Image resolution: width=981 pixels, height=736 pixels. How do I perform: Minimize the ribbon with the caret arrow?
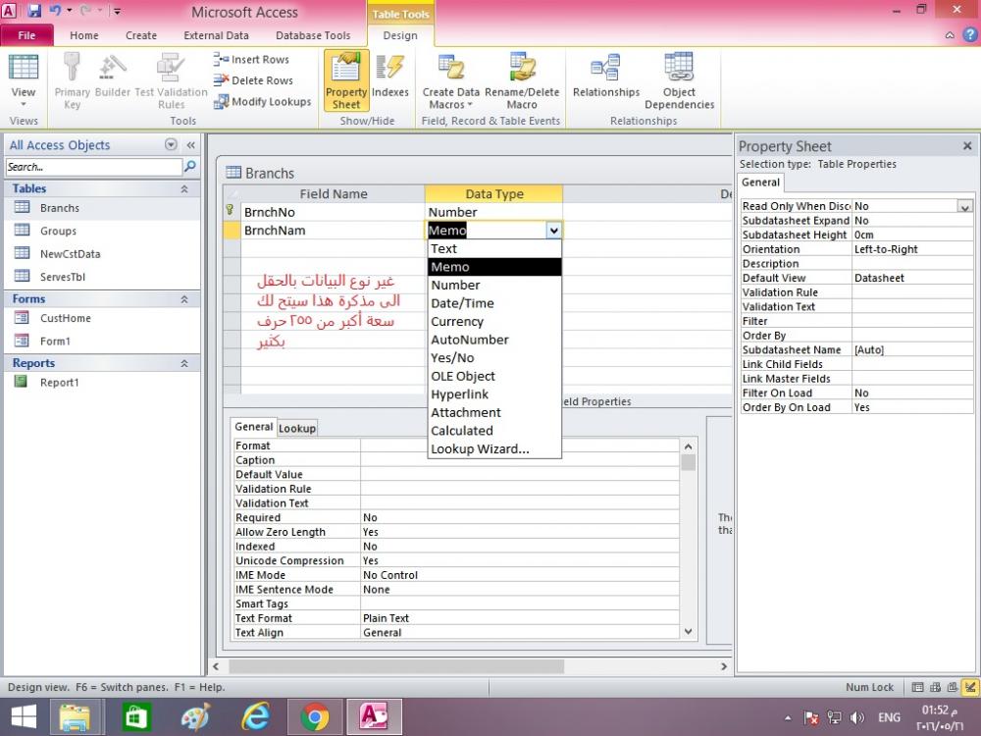(x=950, y=35)
